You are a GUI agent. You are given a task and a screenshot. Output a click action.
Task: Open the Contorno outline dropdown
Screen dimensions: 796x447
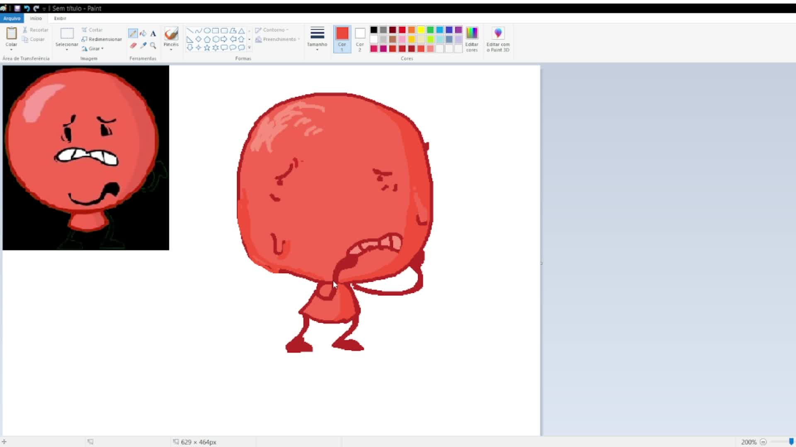click(x=272, y=30)
